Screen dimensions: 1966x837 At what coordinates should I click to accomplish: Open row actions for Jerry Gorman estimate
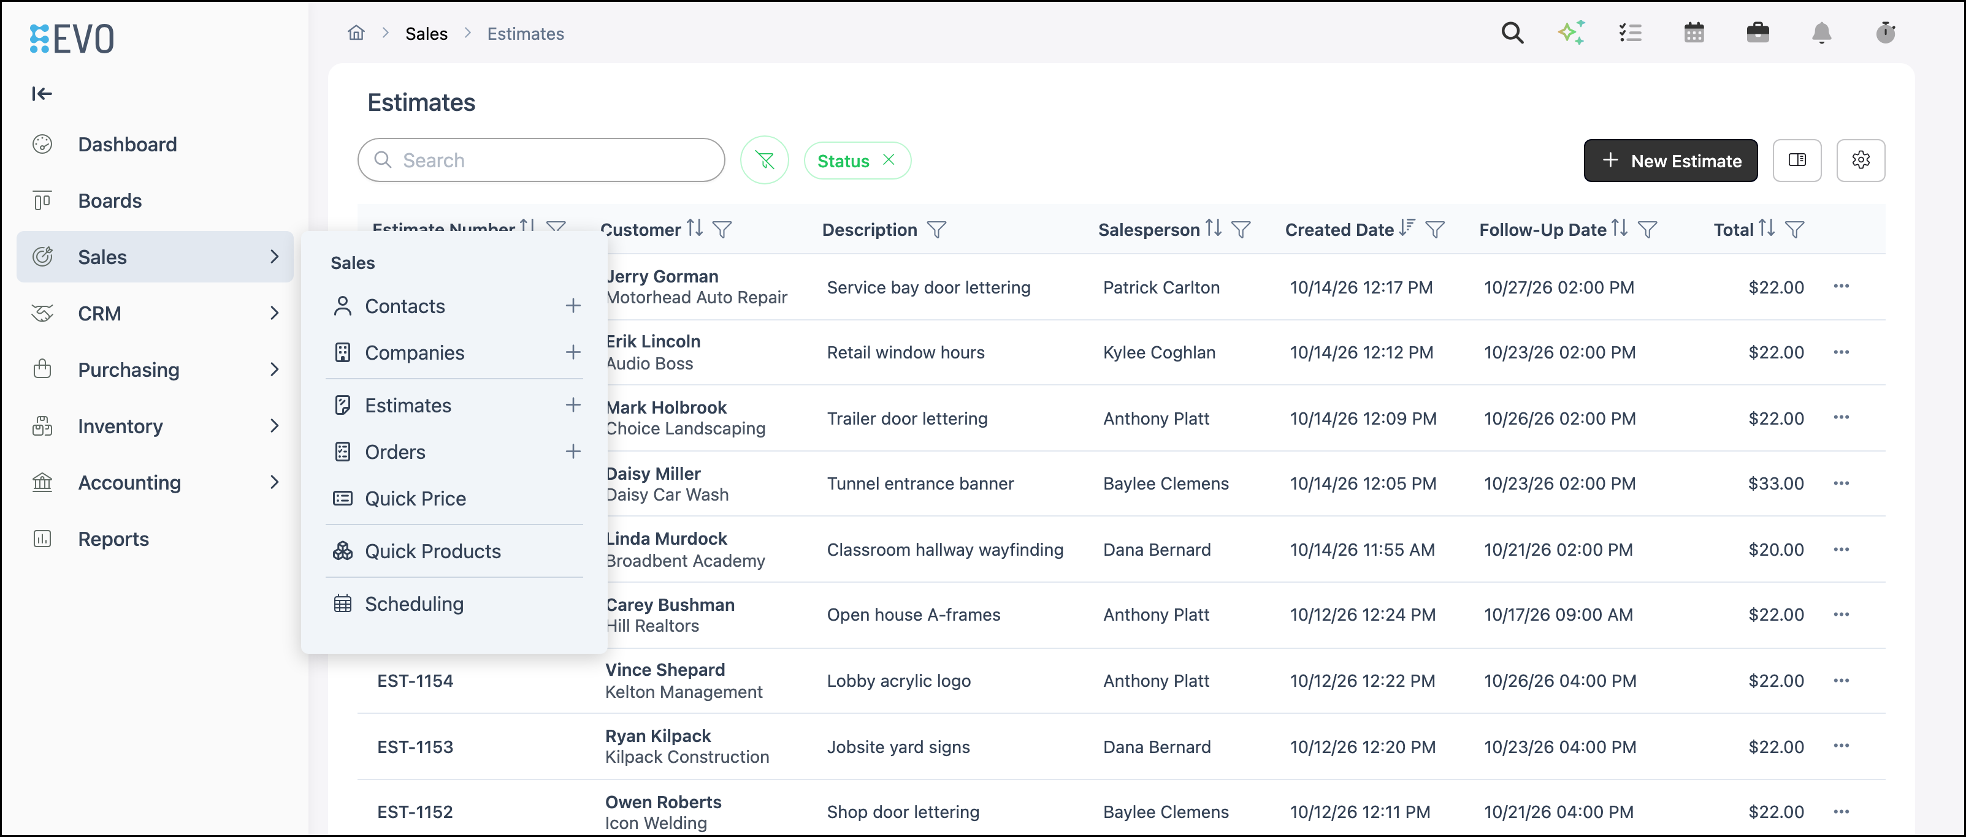[x=1841, y=287]
